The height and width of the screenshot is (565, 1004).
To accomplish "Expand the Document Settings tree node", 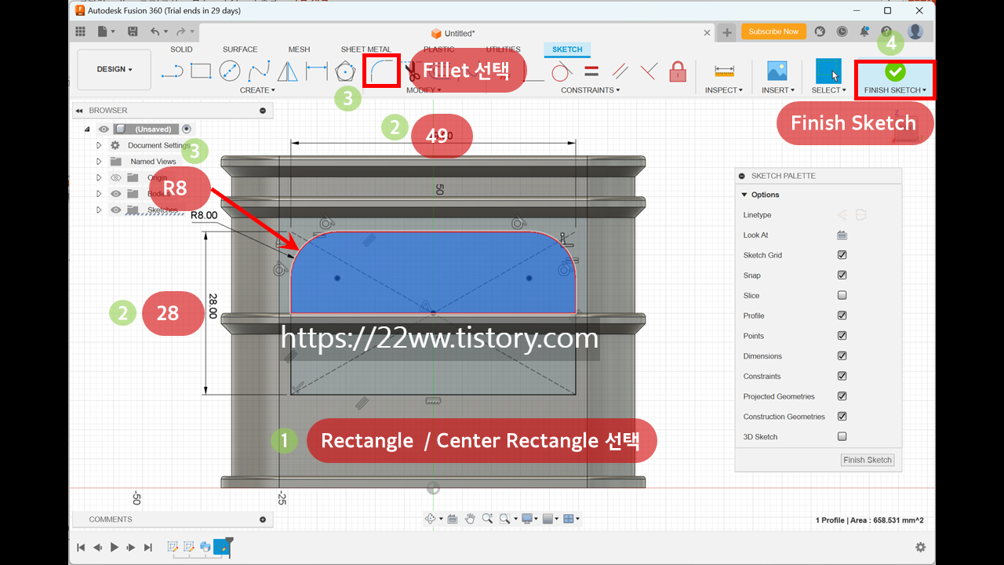I will pyautogui.click(x=99, y=145).
